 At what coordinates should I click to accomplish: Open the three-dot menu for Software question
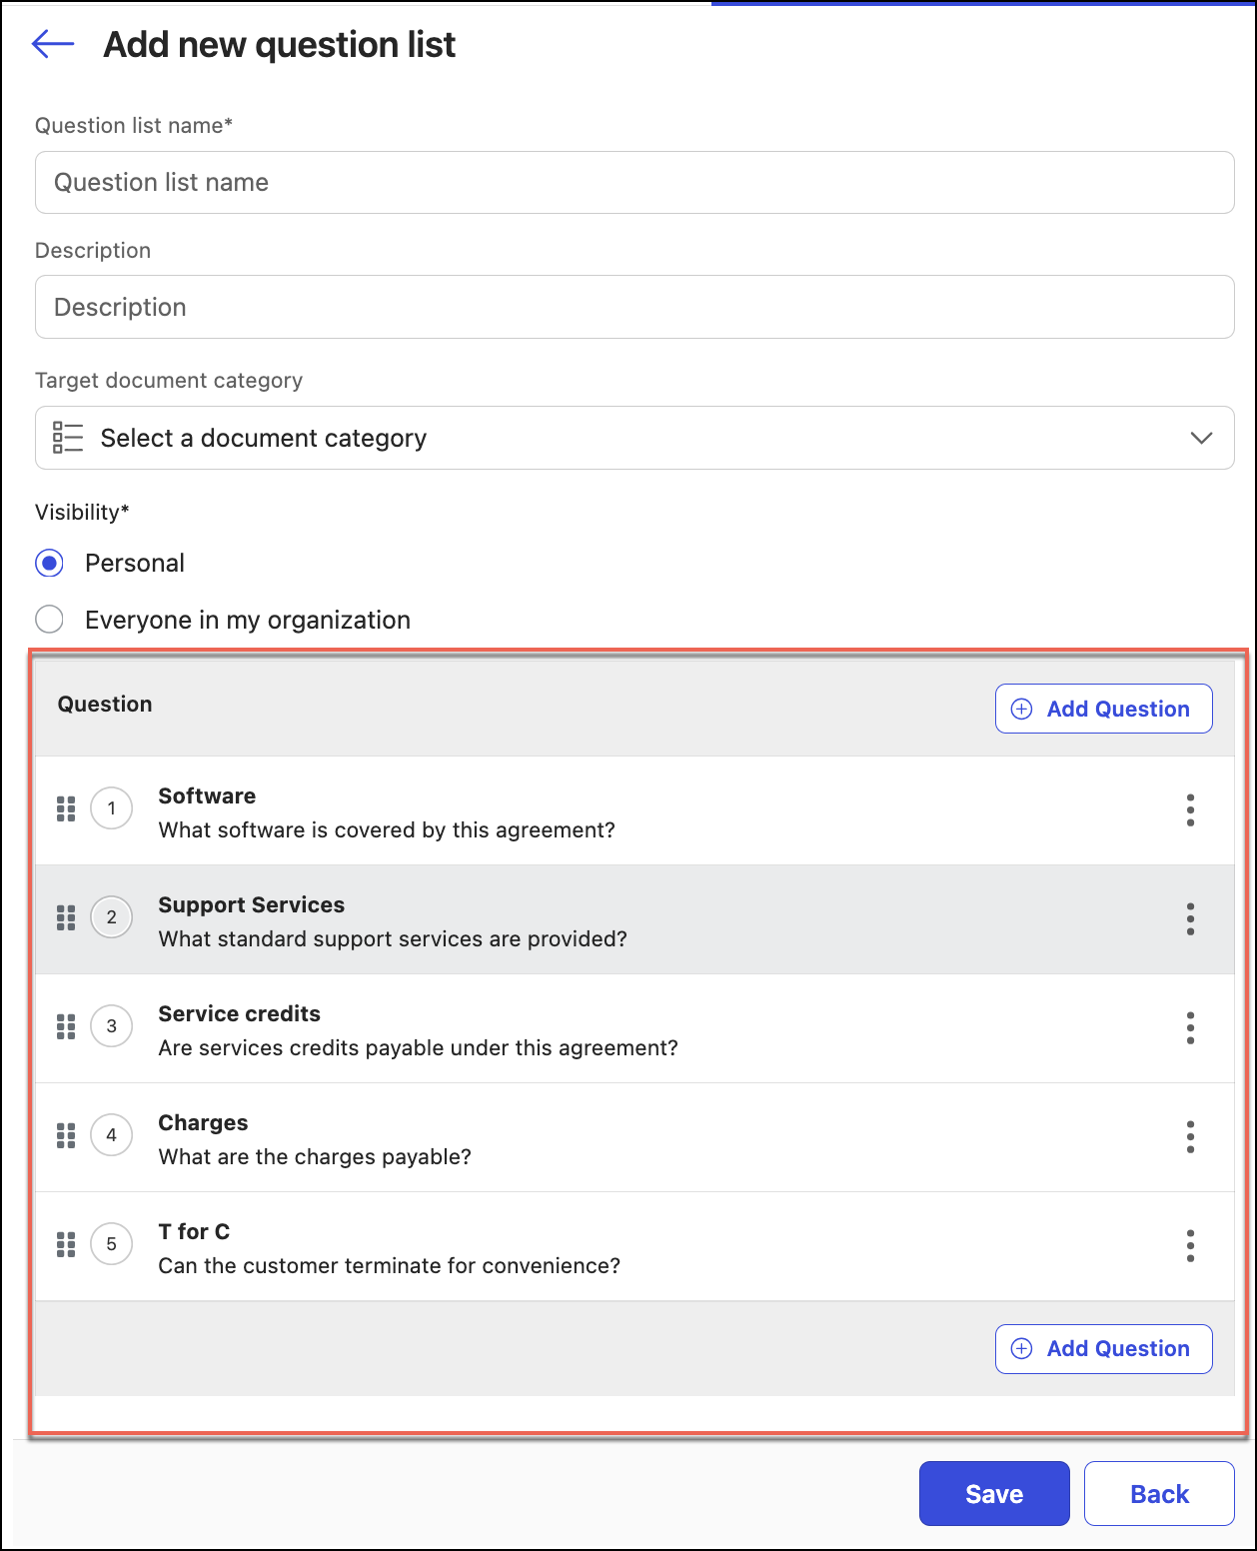pos(1190,809)
